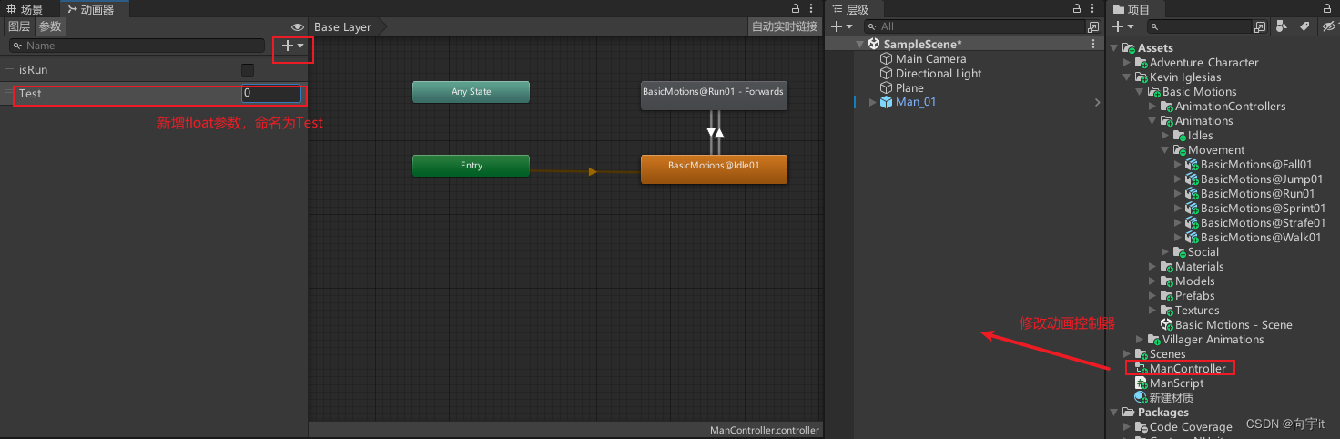
Task: Open the add-parameter plus dropdown
Action: [293, 45]
